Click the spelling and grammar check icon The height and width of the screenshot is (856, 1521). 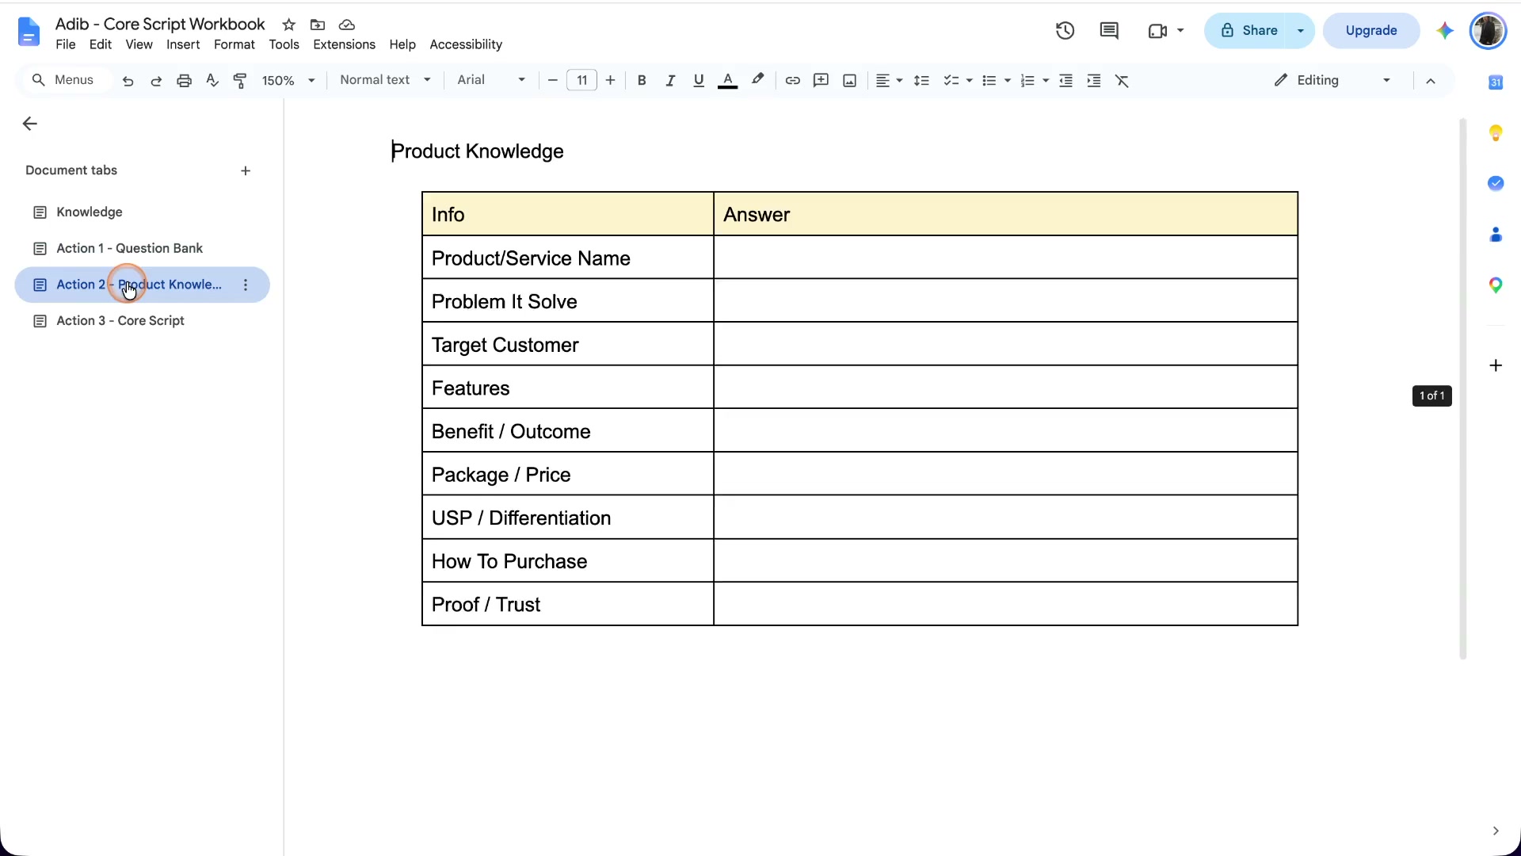212,80
